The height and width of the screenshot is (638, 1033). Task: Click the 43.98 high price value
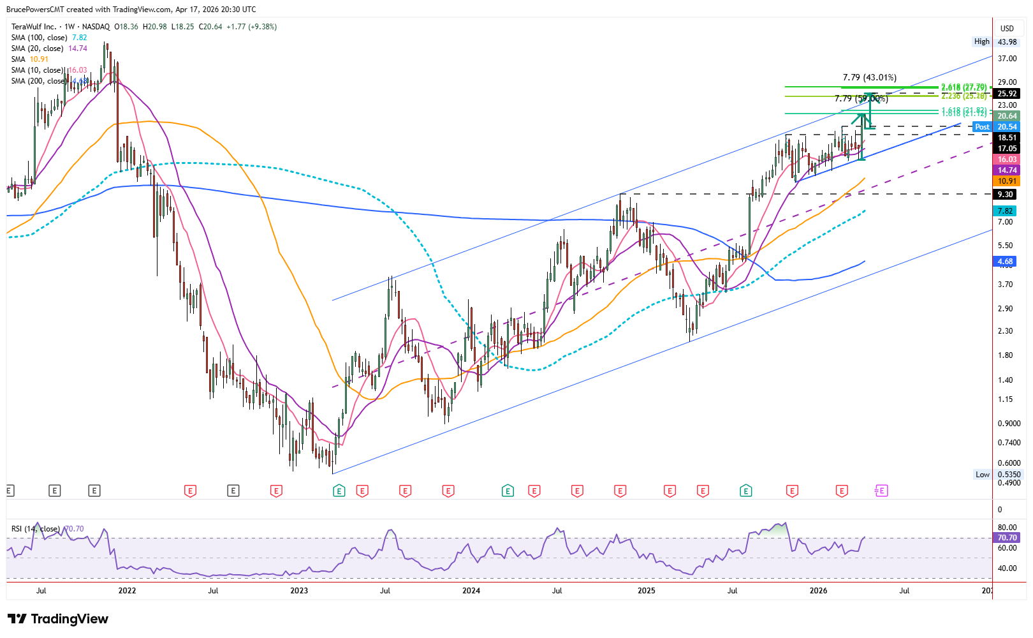click(x=1007, y=42)
